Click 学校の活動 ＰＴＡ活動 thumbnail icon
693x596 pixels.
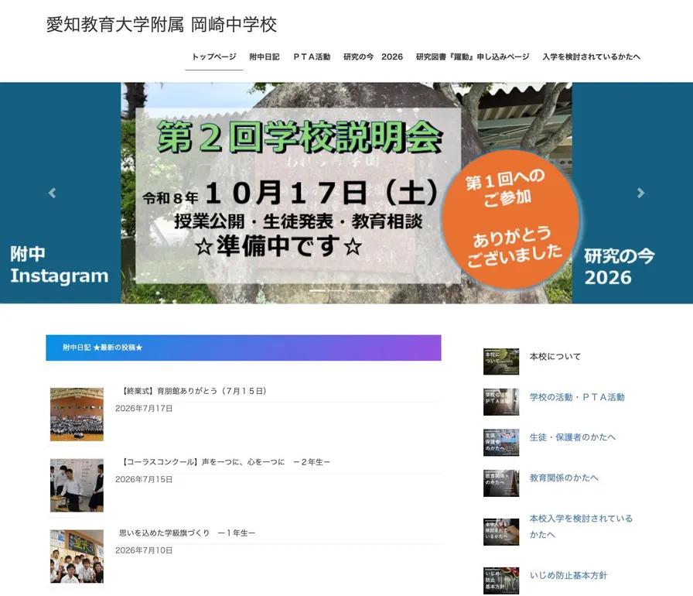tap(501, 402)
